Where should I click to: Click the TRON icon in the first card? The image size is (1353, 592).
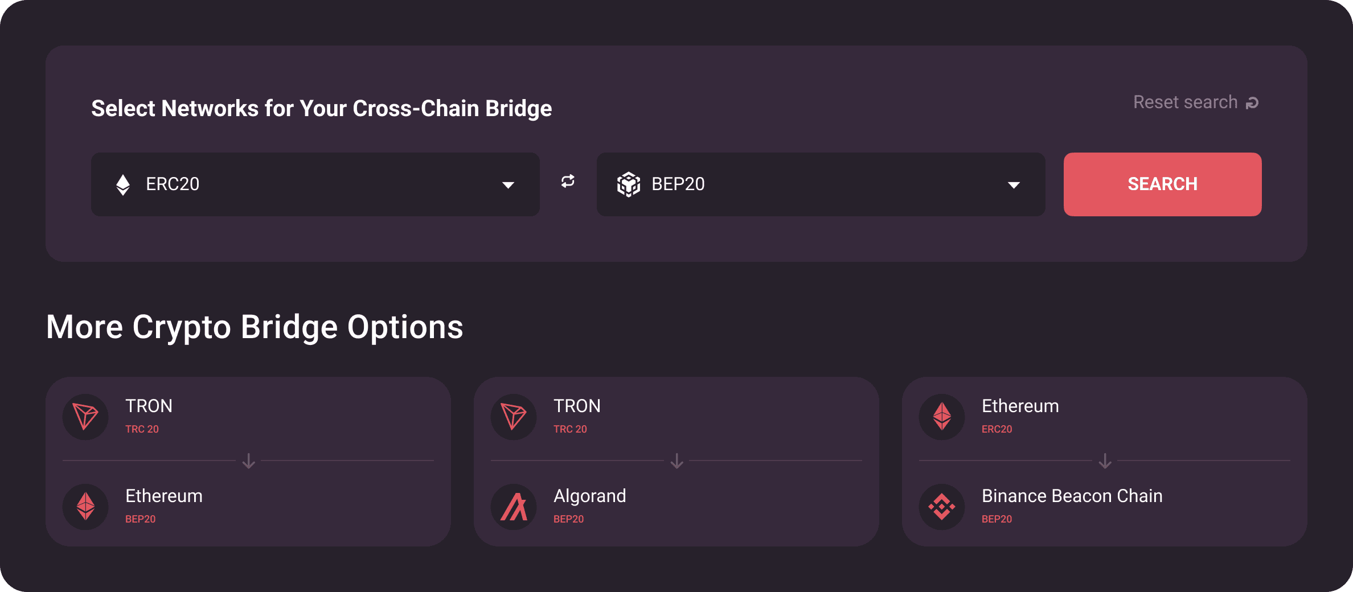85,417
